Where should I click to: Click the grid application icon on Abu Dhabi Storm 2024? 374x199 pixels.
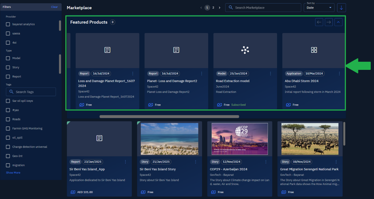314,50
